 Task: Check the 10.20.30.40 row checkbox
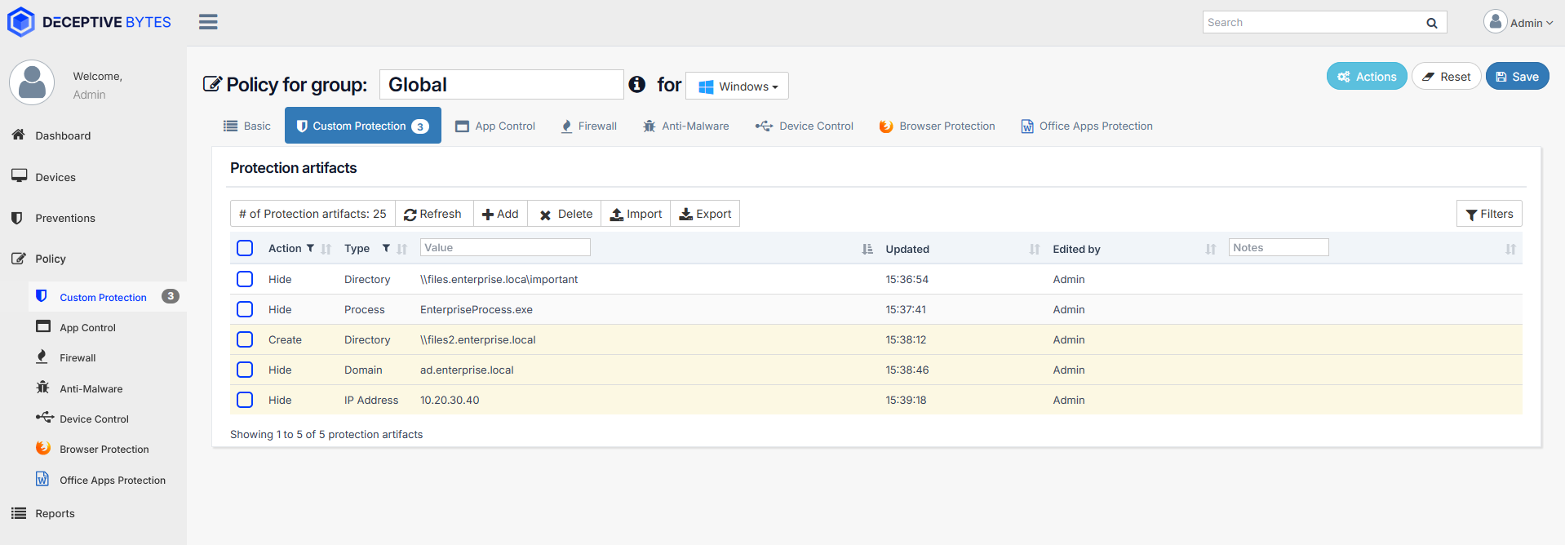[245, 400]
